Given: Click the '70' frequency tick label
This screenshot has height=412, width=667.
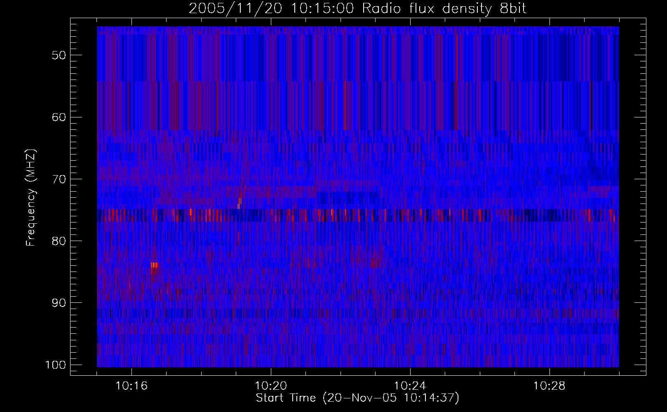Looking at the screenshot, I should pos(59,179).
